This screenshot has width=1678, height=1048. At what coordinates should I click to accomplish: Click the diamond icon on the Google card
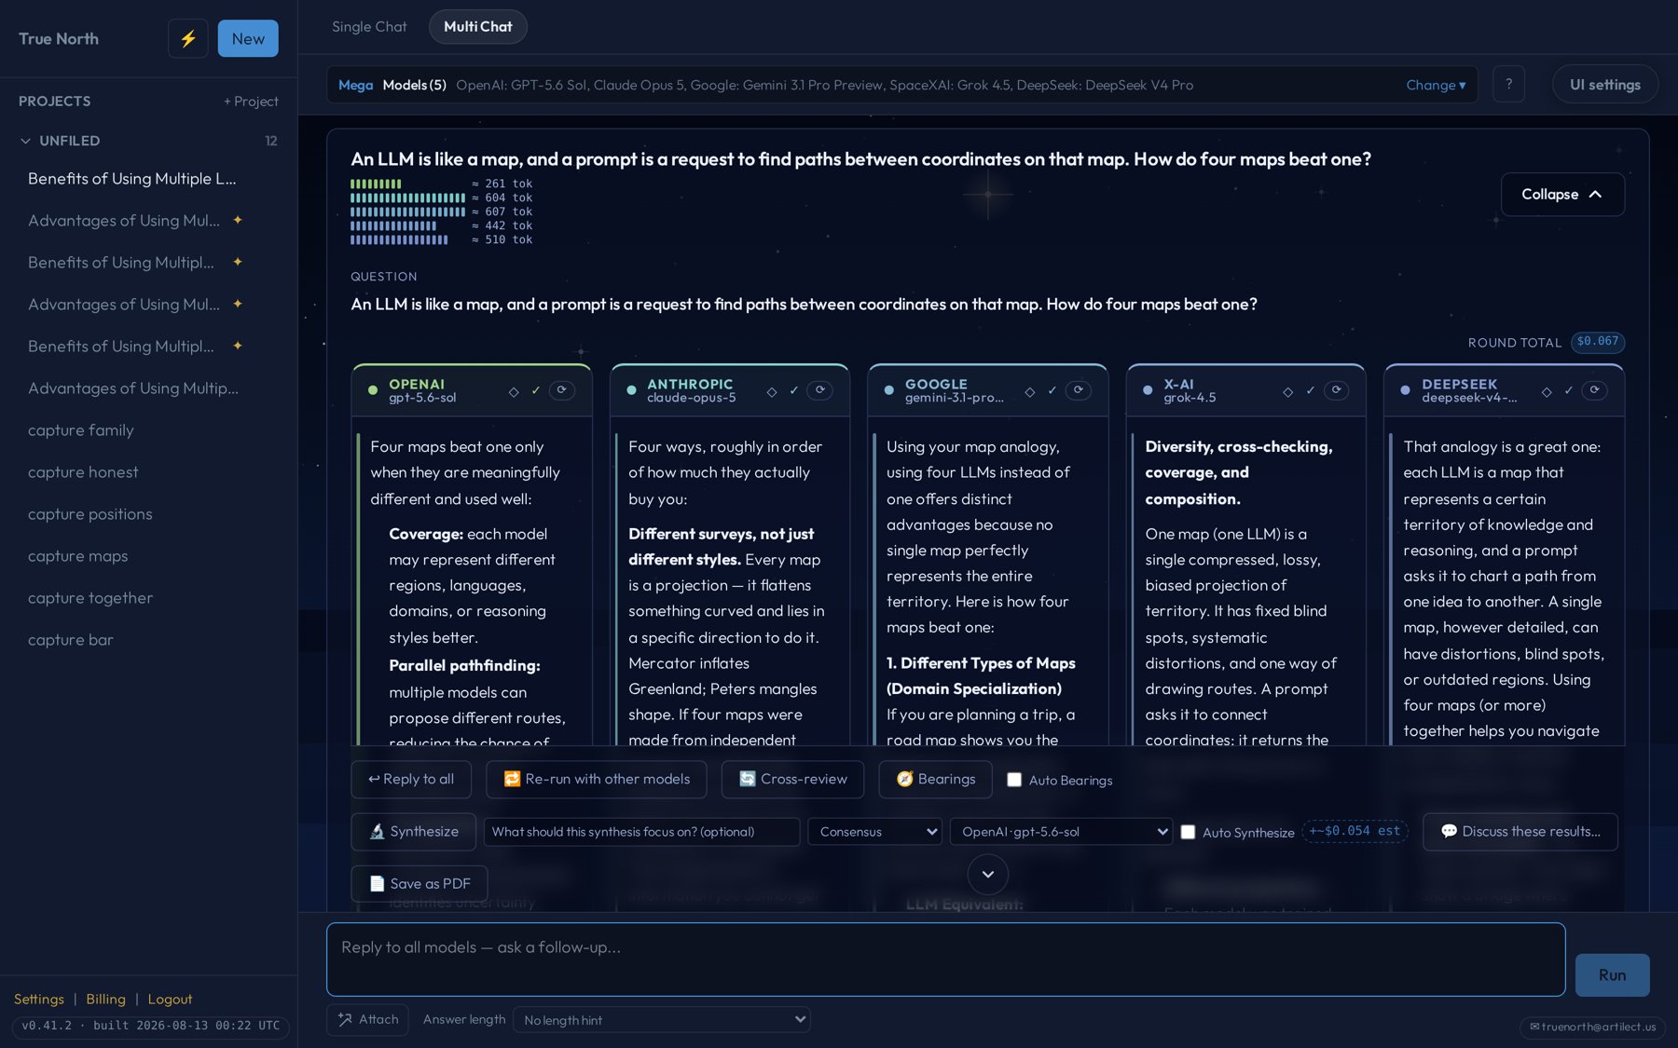[x=1030, y=391]
